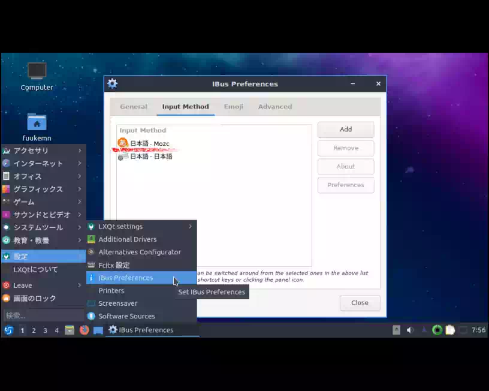Image resolution: width=489 pixels, height=391 pixels.
Task: Expand the グラフィックス submenu
Action: click(x=44, y=189)
